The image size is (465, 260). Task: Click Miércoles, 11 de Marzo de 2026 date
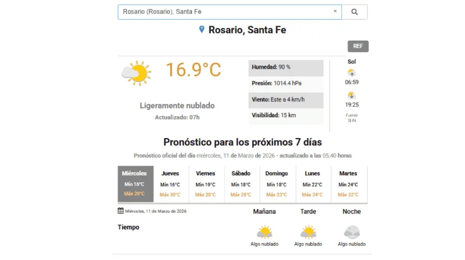(156, 211)
